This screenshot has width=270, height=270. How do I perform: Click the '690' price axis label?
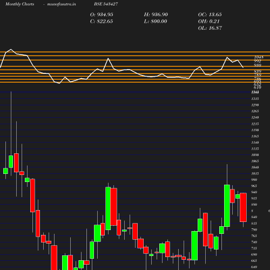point(254,254)
